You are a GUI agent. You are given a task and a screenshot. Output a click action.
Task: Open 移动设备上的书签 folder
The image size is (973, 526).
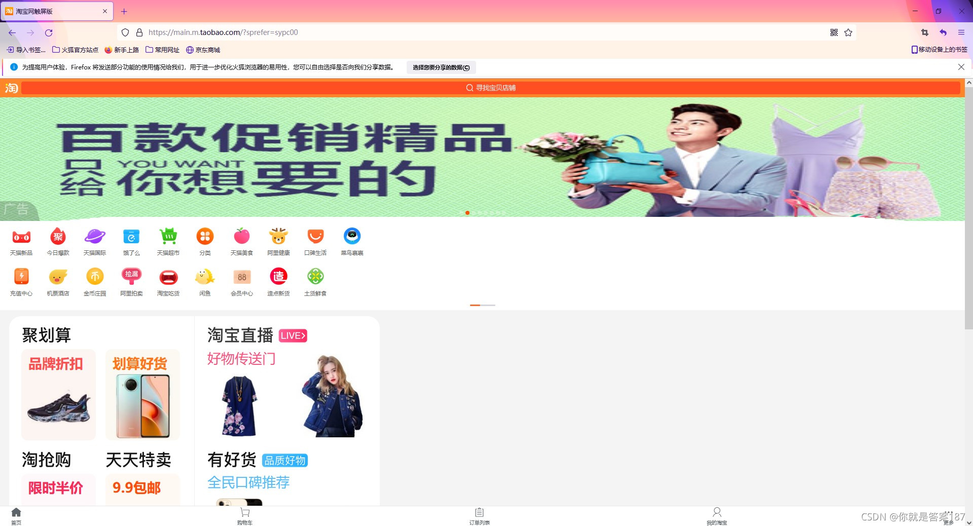click(x=940, y=50)
